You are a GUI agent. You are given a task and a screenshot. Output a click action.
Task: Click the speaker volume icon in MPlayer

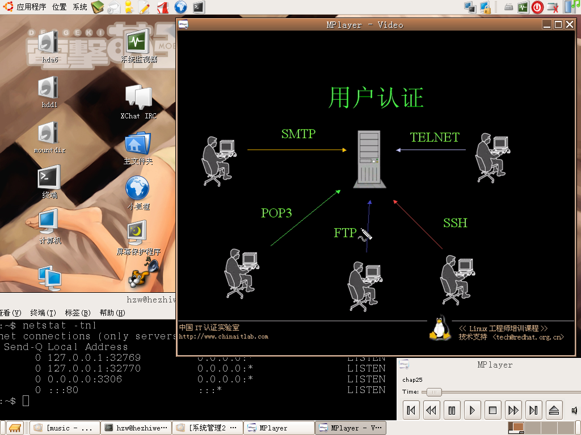pos(574,410)
